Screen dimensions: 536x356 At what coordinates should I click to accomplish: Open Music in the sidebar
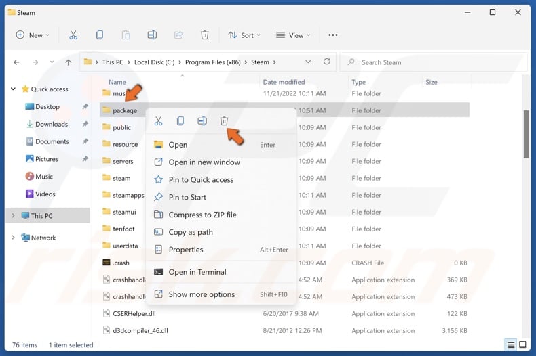coord(43,176)
